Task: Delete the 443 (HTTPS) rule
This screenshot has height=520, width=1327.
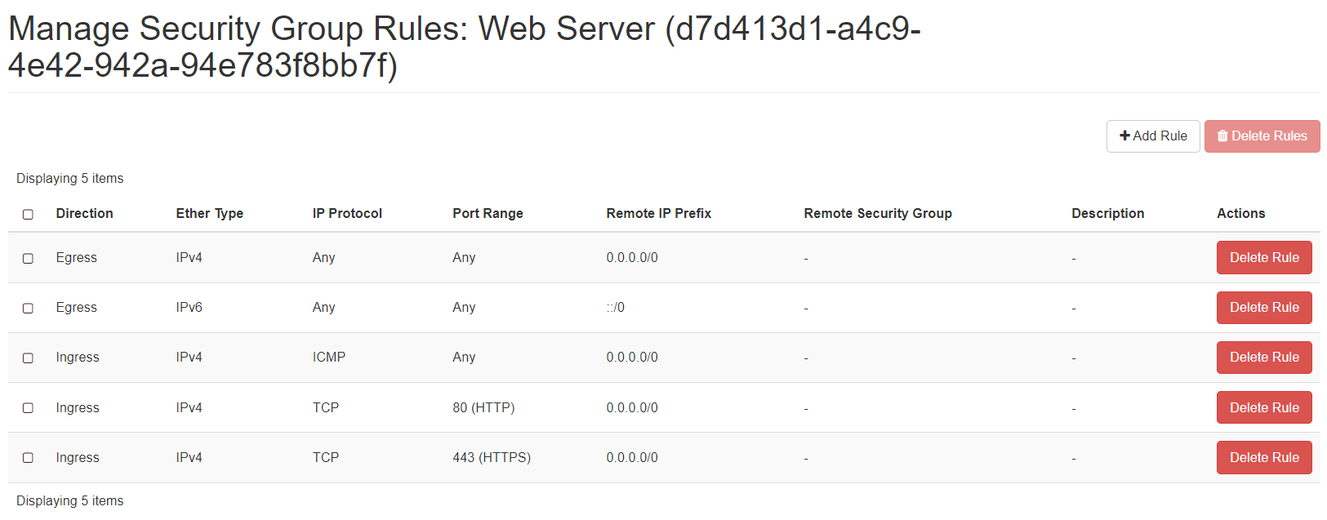Action: pos(1264,457)
